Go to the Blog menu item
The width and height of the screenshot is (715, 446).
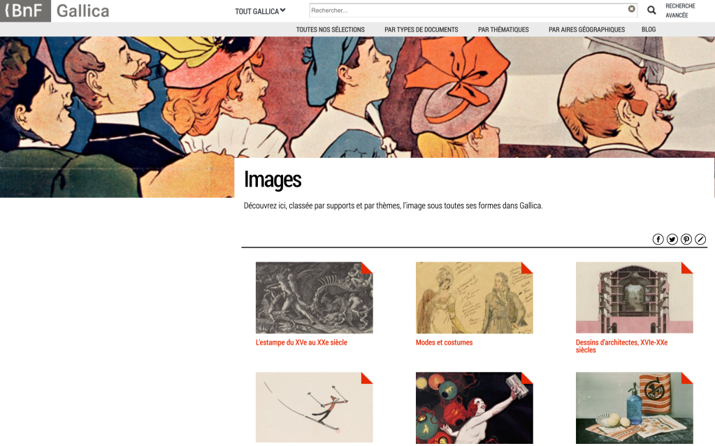(x=649, y=29)
